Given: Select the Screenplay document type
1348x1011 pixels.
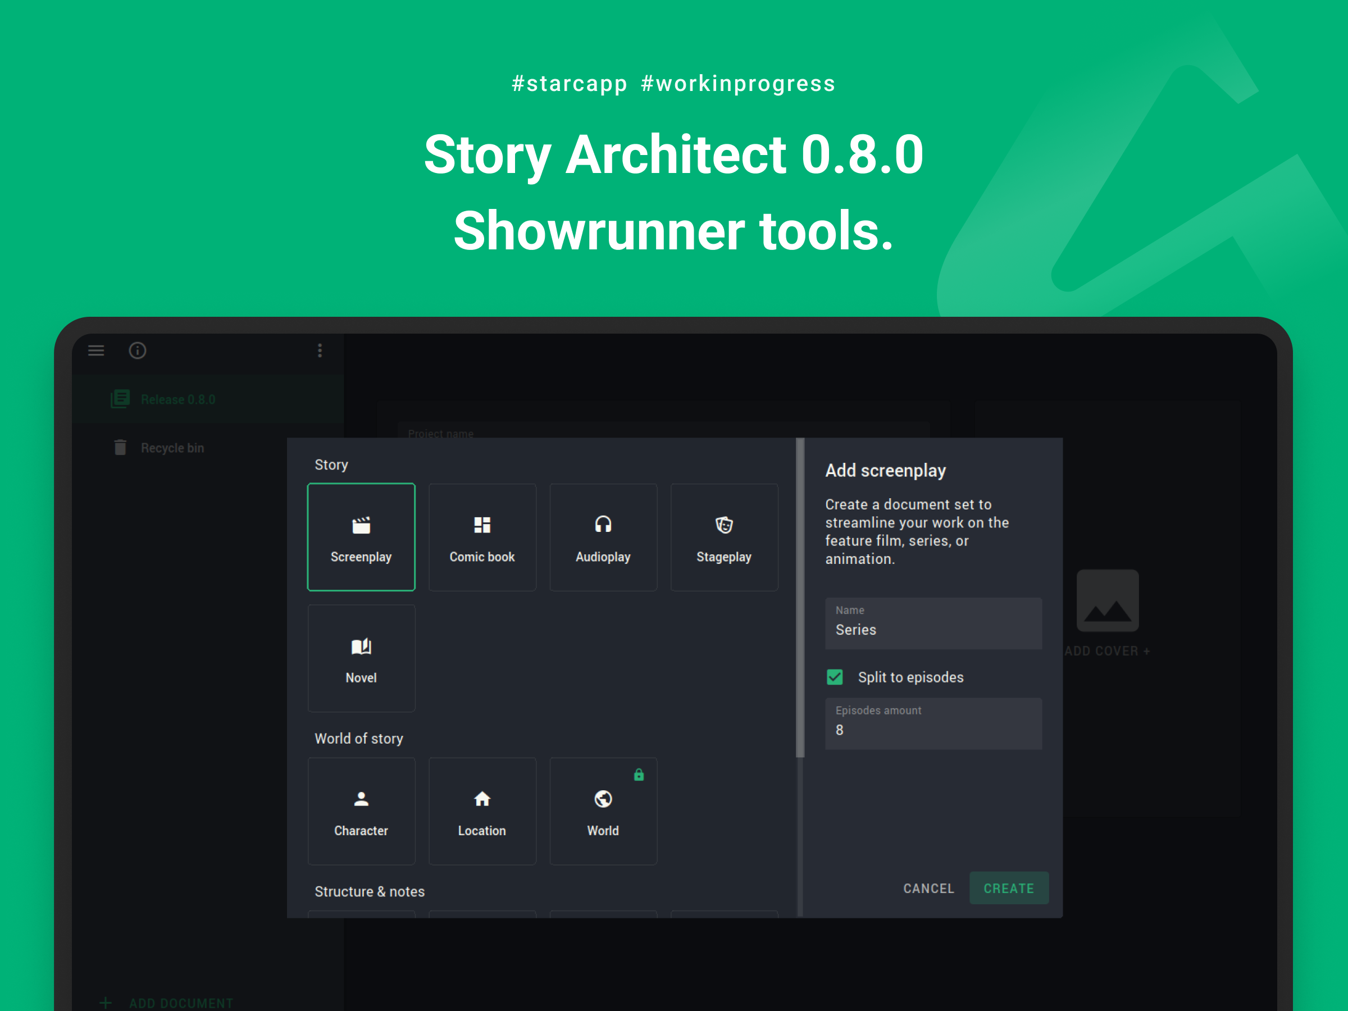Looking at the screenshot, I should pos(361,537).
